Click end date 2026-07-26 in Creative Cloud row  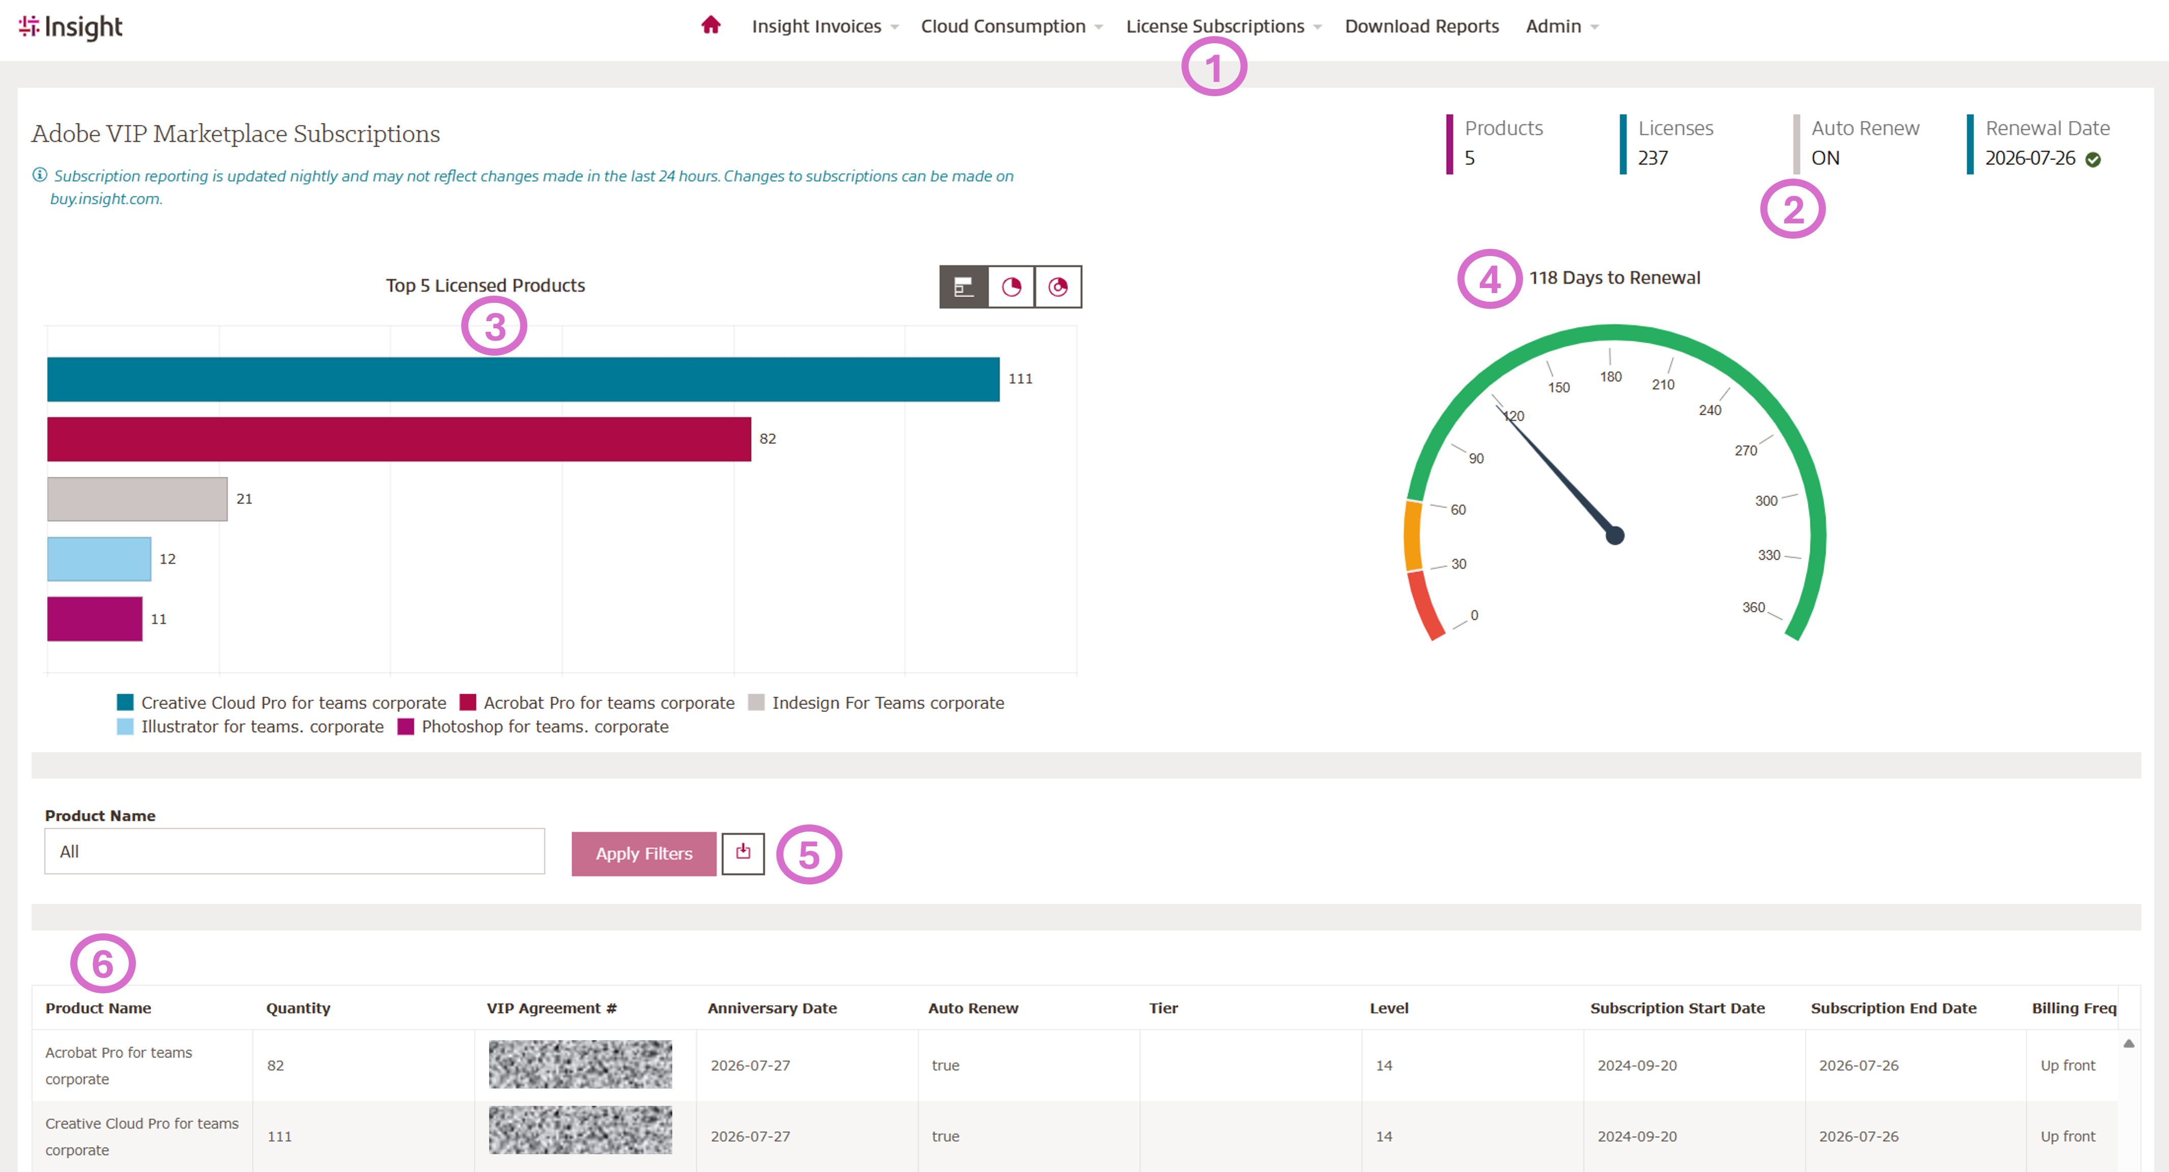(1859, 1137)
